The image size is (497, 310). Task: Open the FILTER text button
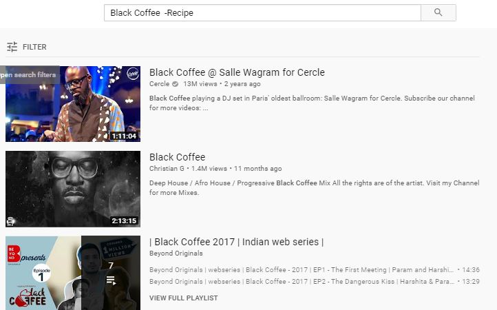(x=34, y=47)
